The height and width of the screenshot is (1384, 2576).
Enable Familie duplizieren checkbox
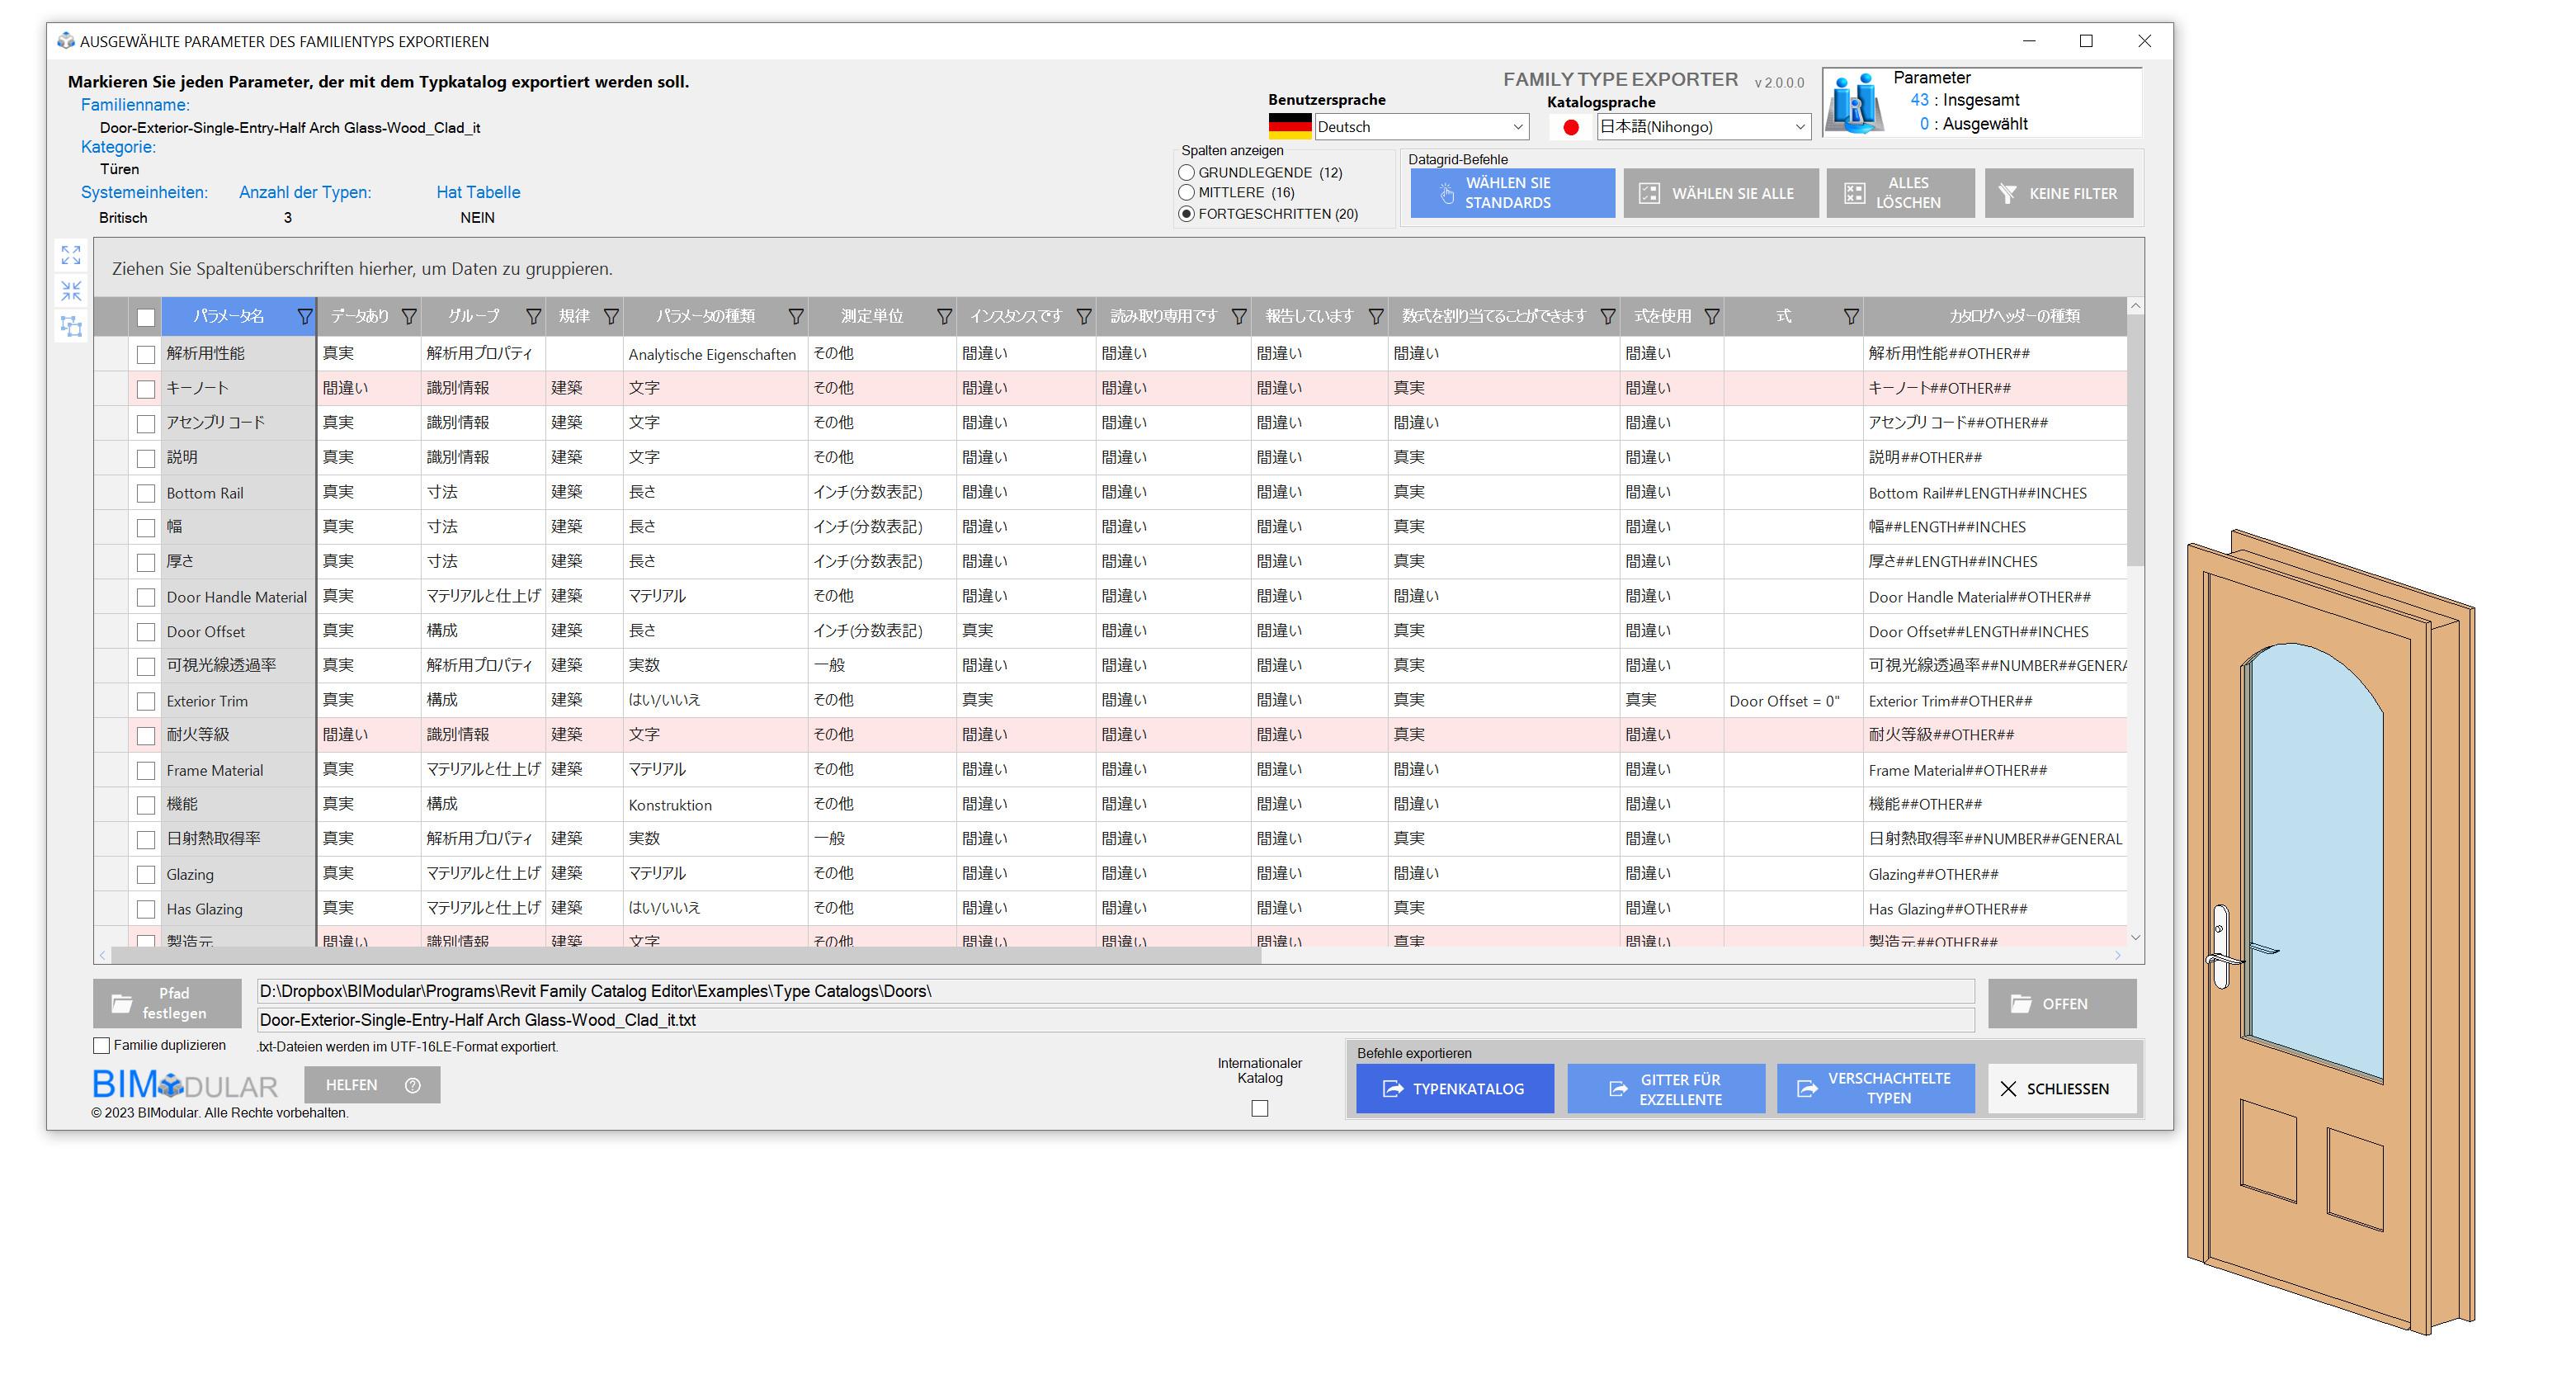pos(101,1045)
